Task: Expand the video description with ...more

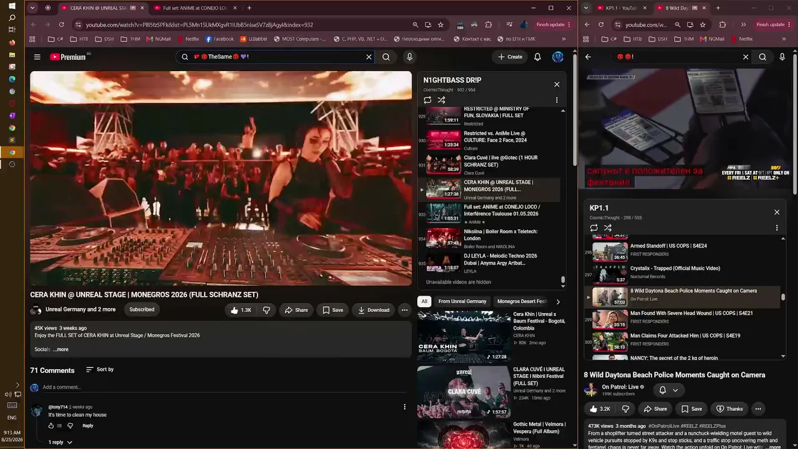Action: tap(60, 349)
